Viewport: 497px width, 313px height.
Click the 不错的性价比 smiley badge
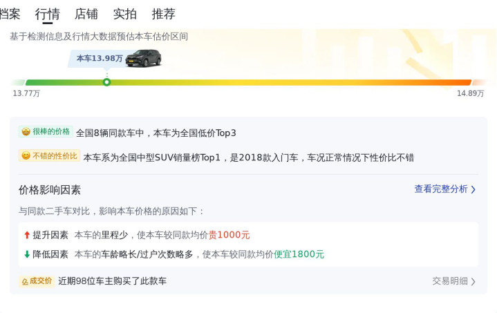click(x=49, y=156)
